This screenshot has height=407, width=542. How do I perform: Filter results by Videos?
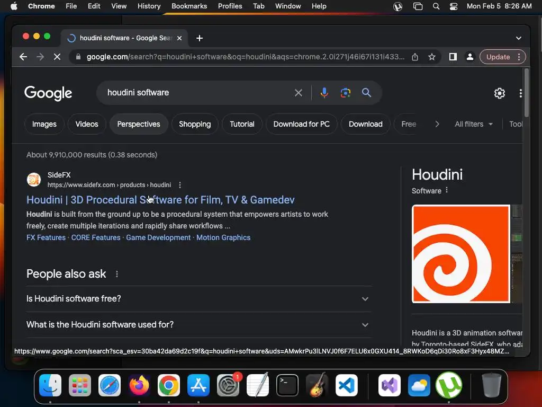tap(87, 124)
